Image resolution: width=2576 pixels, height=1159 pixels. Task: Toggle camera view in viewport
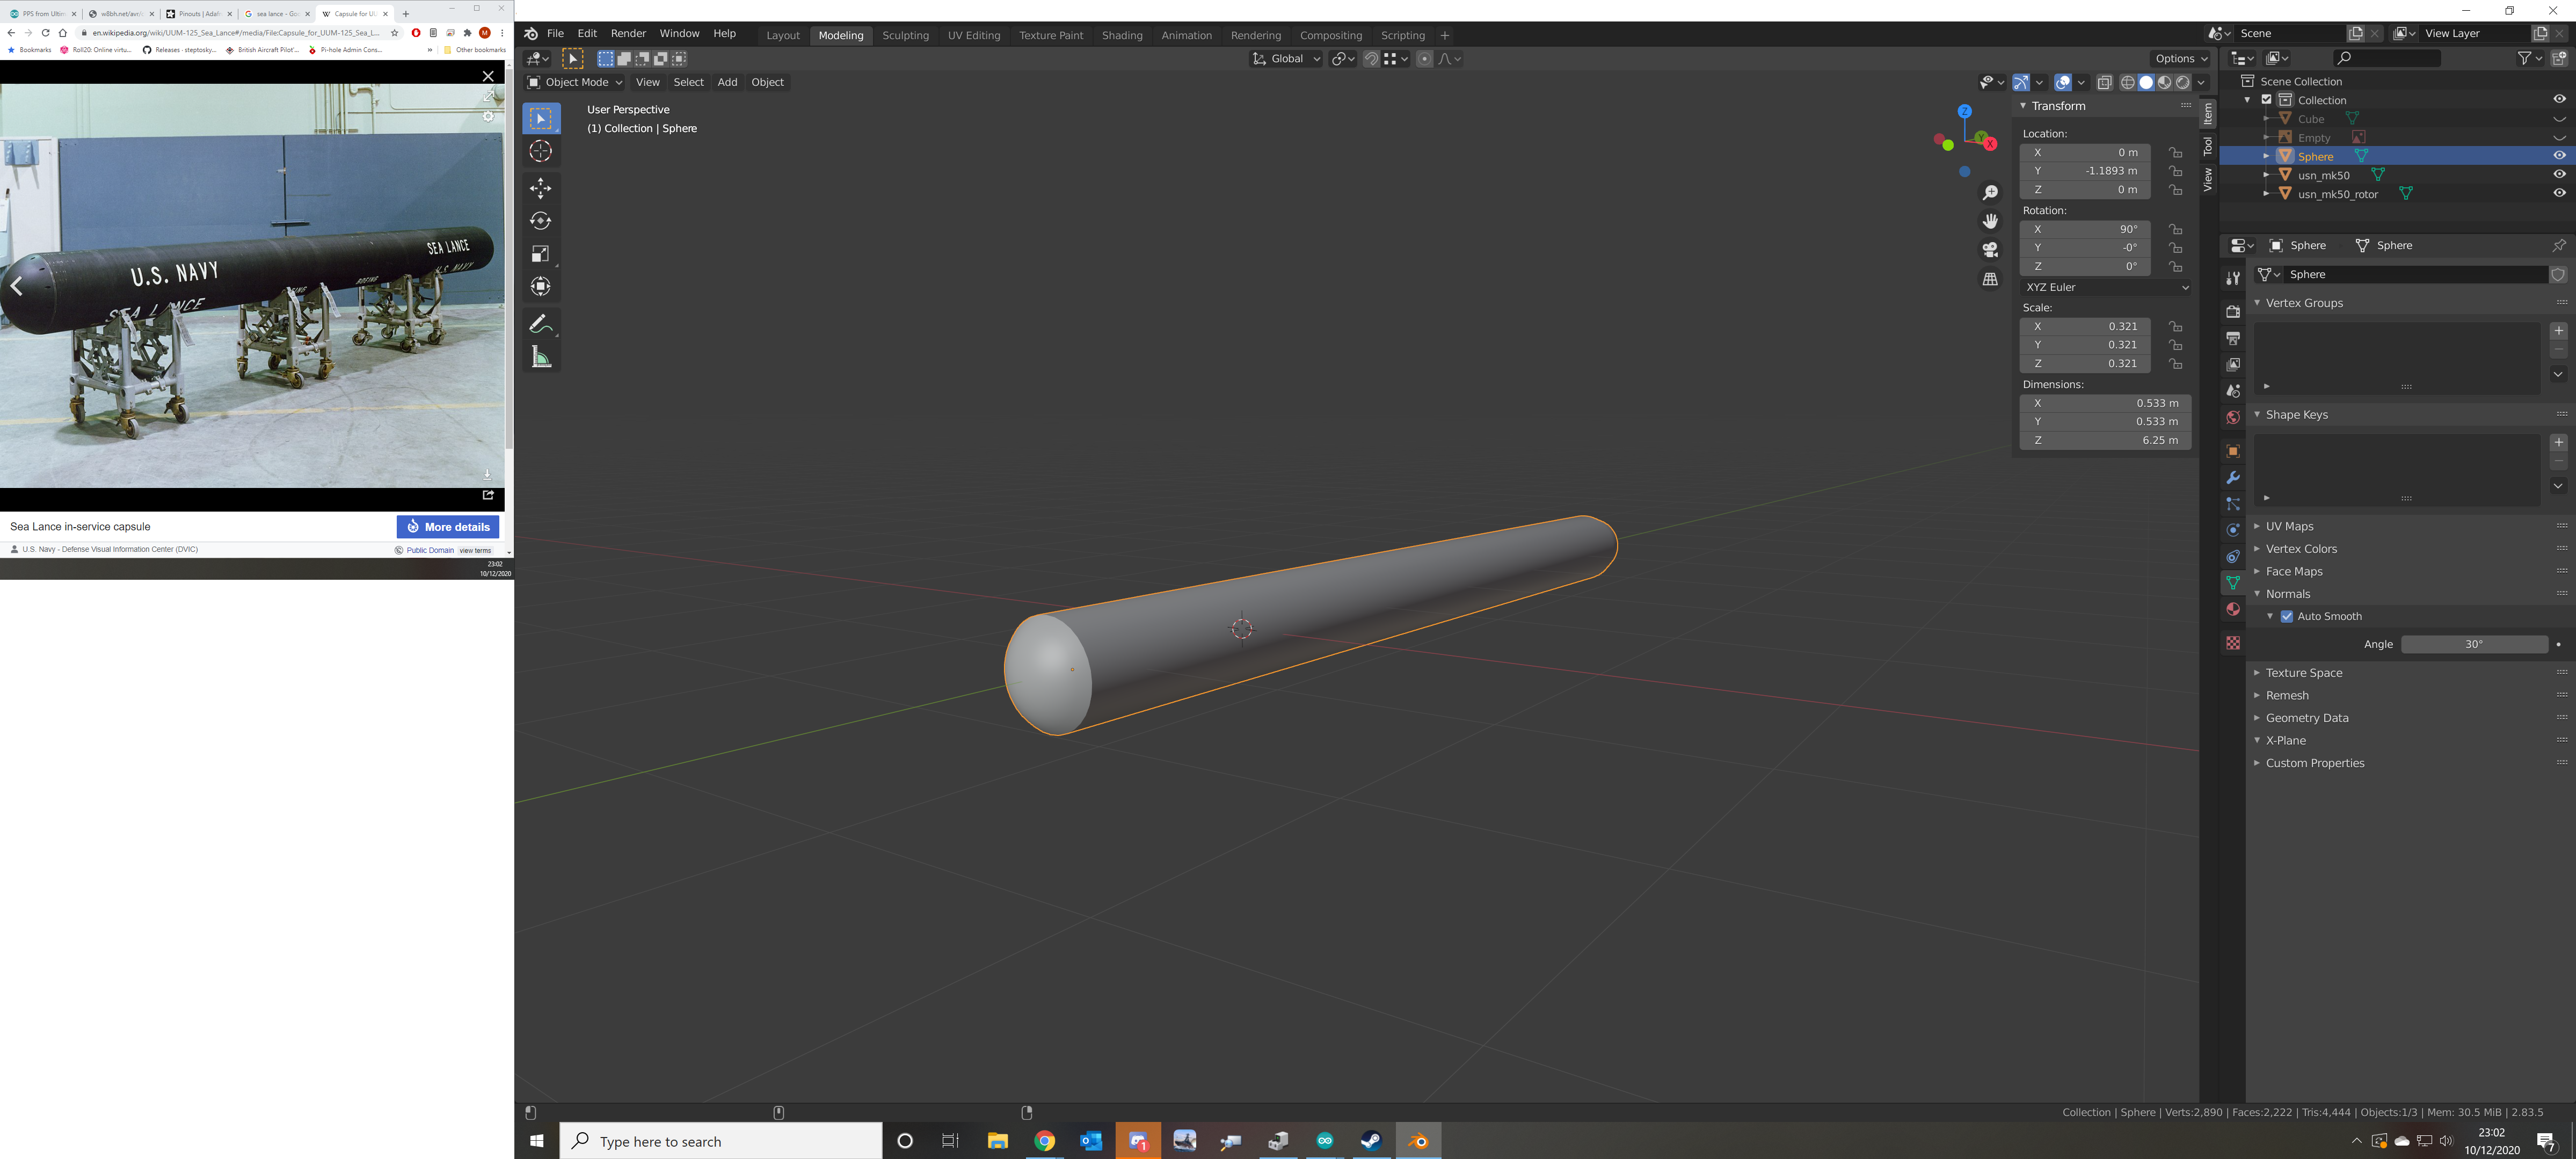[x=1990, y=250]
